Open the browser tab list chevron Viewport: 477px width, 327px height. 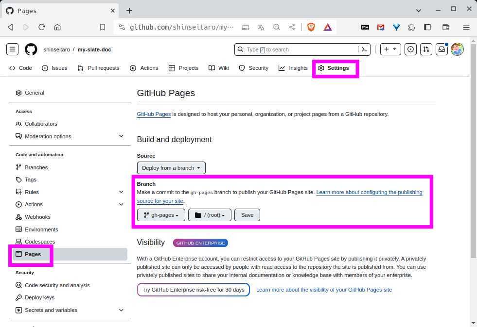[x=419, y=11]
